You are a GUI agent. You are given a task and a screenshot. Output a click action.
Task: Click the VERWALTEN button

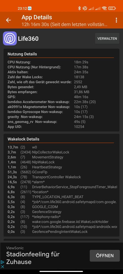pyautogui.click(x=107, y=39)
